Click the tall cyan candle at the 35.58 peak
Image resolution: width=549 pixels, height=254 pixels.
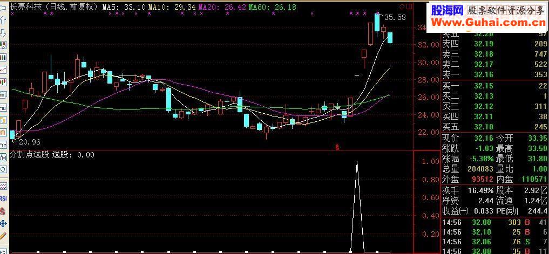click(x=377, y=23)
